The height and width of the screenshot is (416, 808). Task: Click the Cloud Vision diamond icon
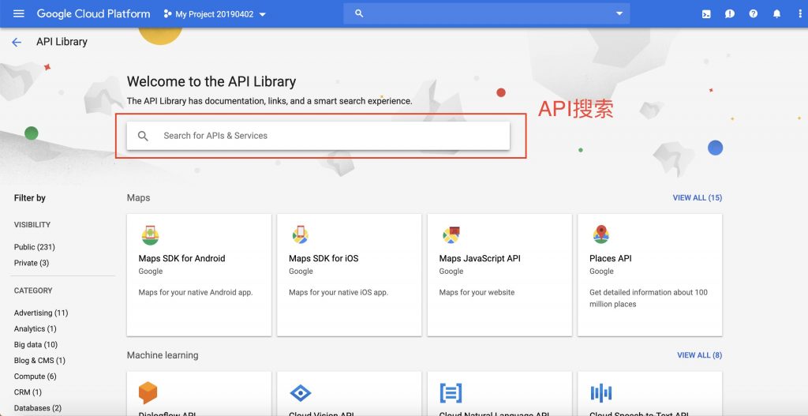301,393
